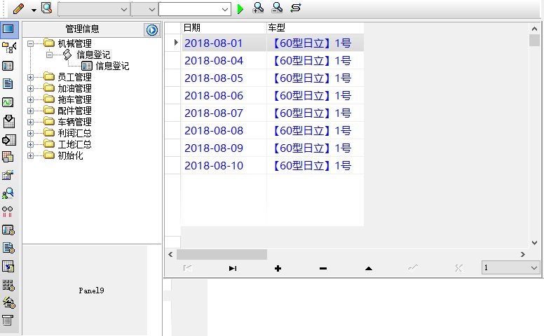Select the form layout sidebar icon
The width and height of the screenshot is (544, 336).
coord(8,66)
